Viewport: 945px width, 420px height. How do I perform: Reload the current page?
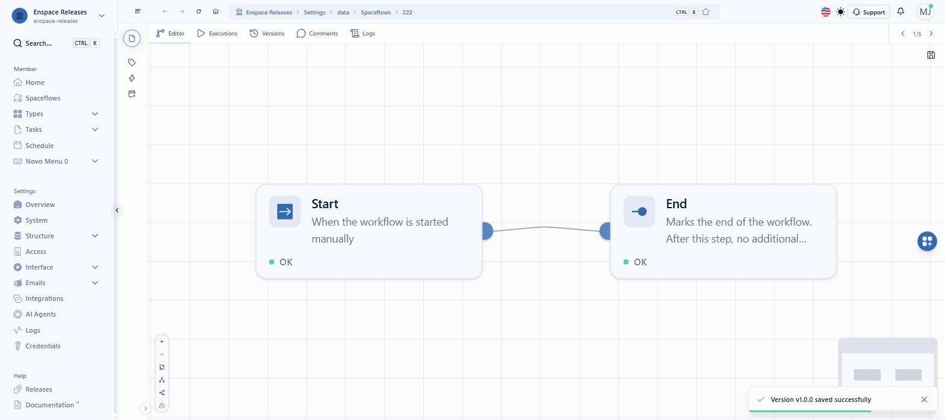199,11
